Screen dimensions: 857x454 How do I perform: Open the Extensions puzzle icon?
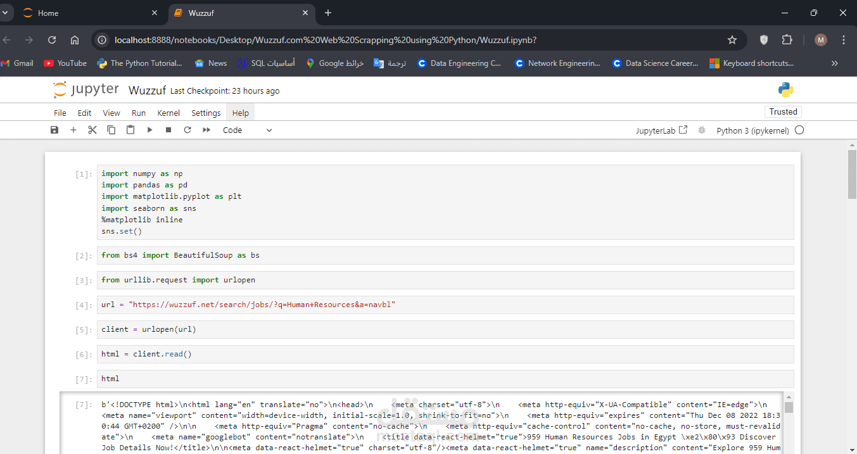pos(787,40)
